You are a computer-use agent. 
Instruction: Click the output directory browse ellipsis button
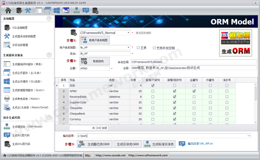[249, 136]
